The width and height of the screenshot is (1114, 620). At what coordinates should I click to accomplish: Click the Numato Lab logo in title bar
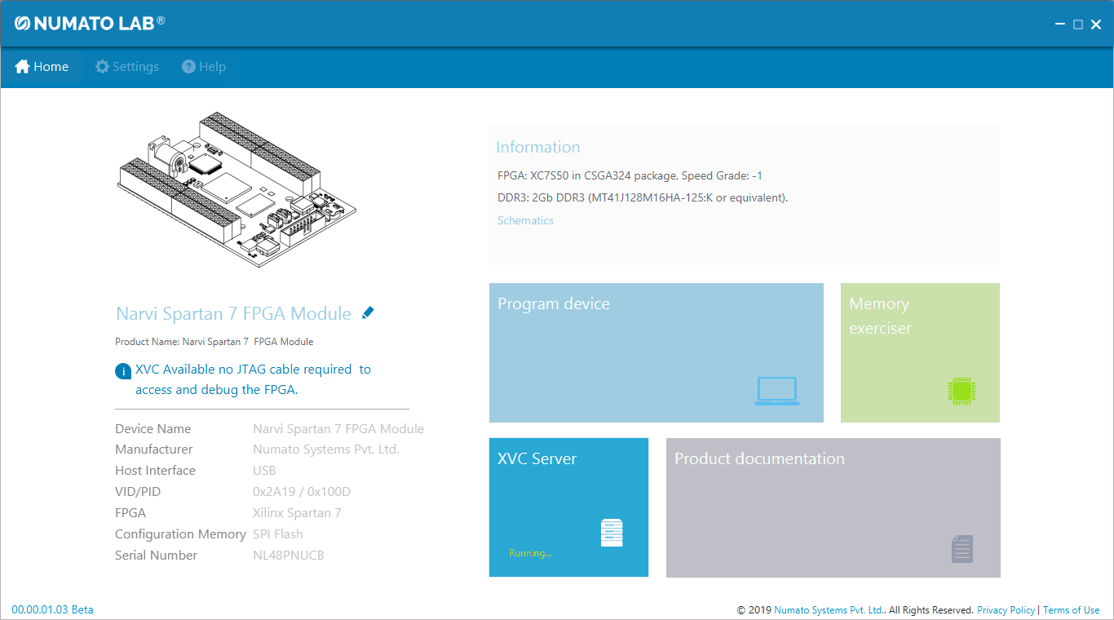tap(90, 23)
